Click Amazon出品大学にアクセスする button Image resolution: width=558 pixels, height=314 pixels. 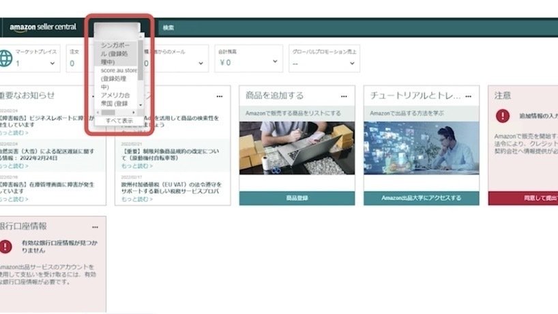(422, 198)
